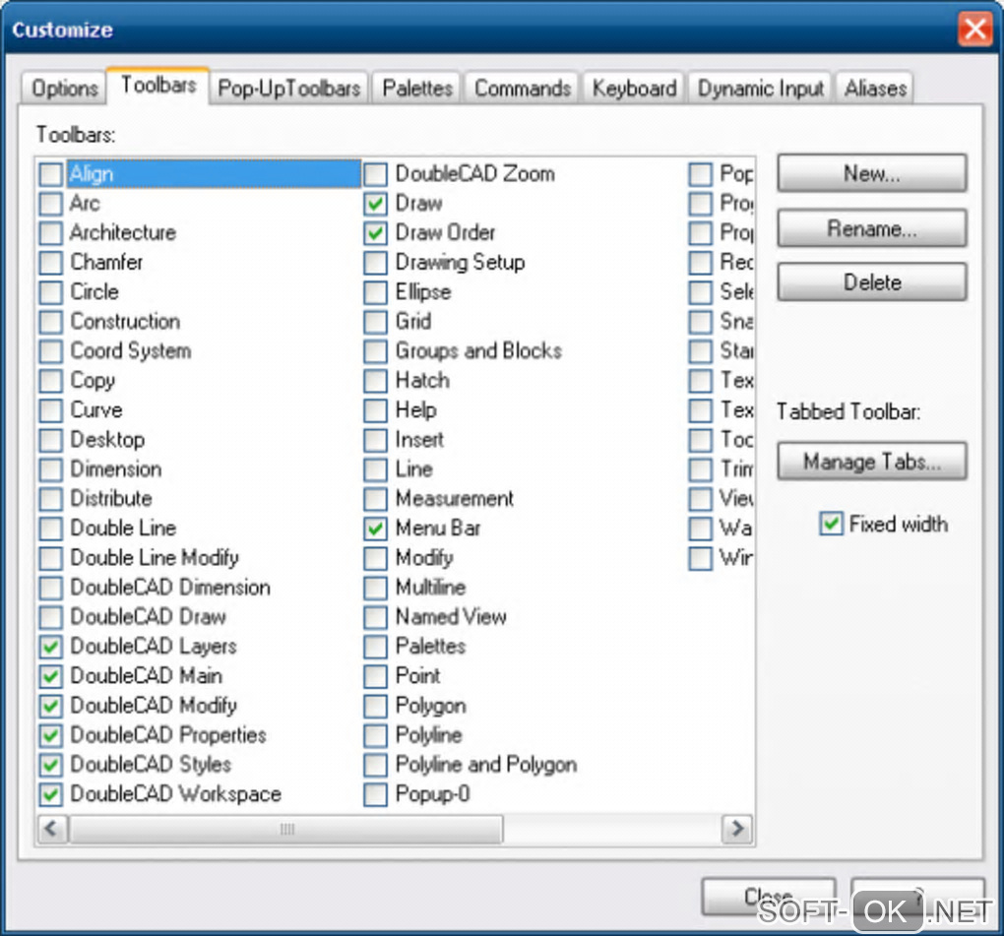Switch to the Options tab
1004x936 pixels.
coord(63,88)
